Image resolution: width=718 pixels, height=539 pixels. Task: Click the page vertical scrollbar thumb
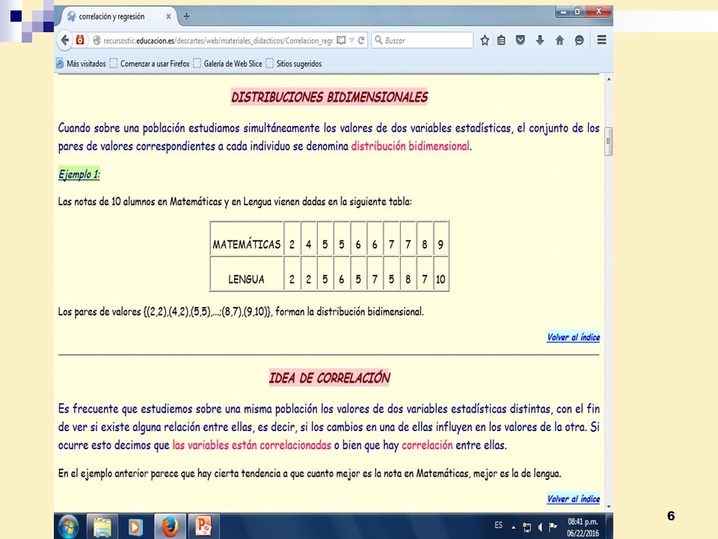pyautogui.click(x=609, y=141)
